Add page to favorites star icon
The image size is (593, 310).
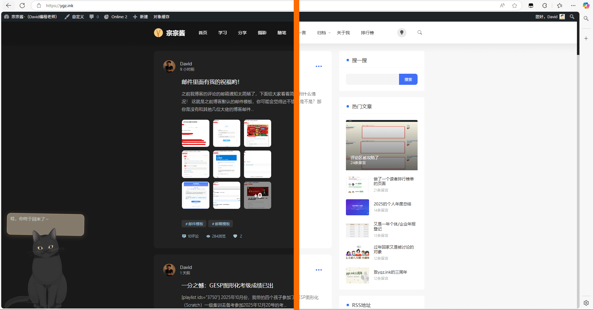pyautogui.click(x=515, y=6)
